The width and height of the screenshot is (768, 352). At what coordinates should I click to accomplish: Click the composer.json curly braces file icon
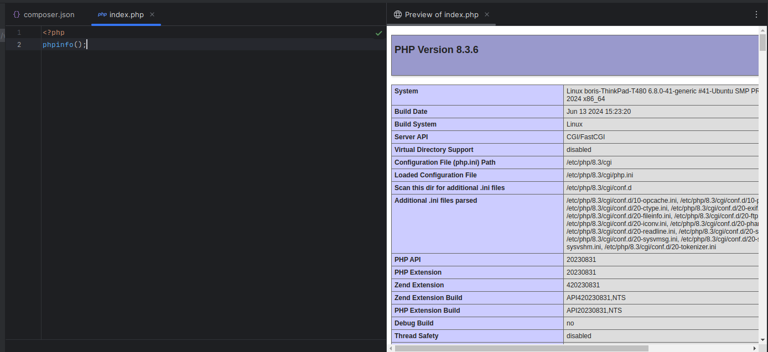point(17,15)
